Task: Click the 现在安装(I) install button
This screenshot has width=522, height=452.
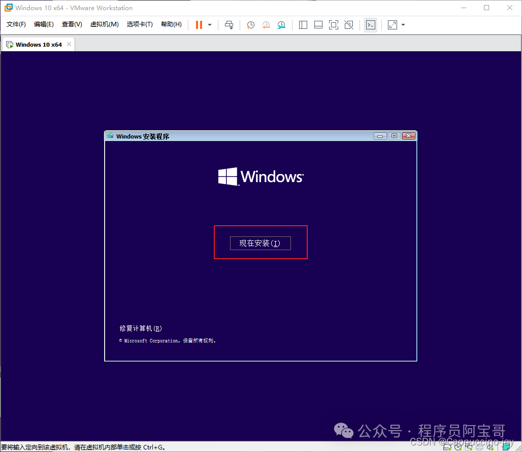Action: 260,243
